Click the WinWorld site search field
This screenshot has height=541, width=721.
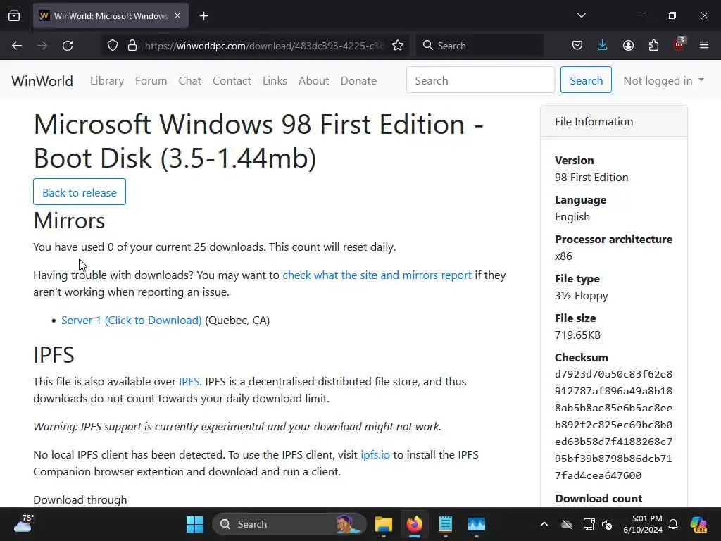pyautogui.click(x=480, y=80)
